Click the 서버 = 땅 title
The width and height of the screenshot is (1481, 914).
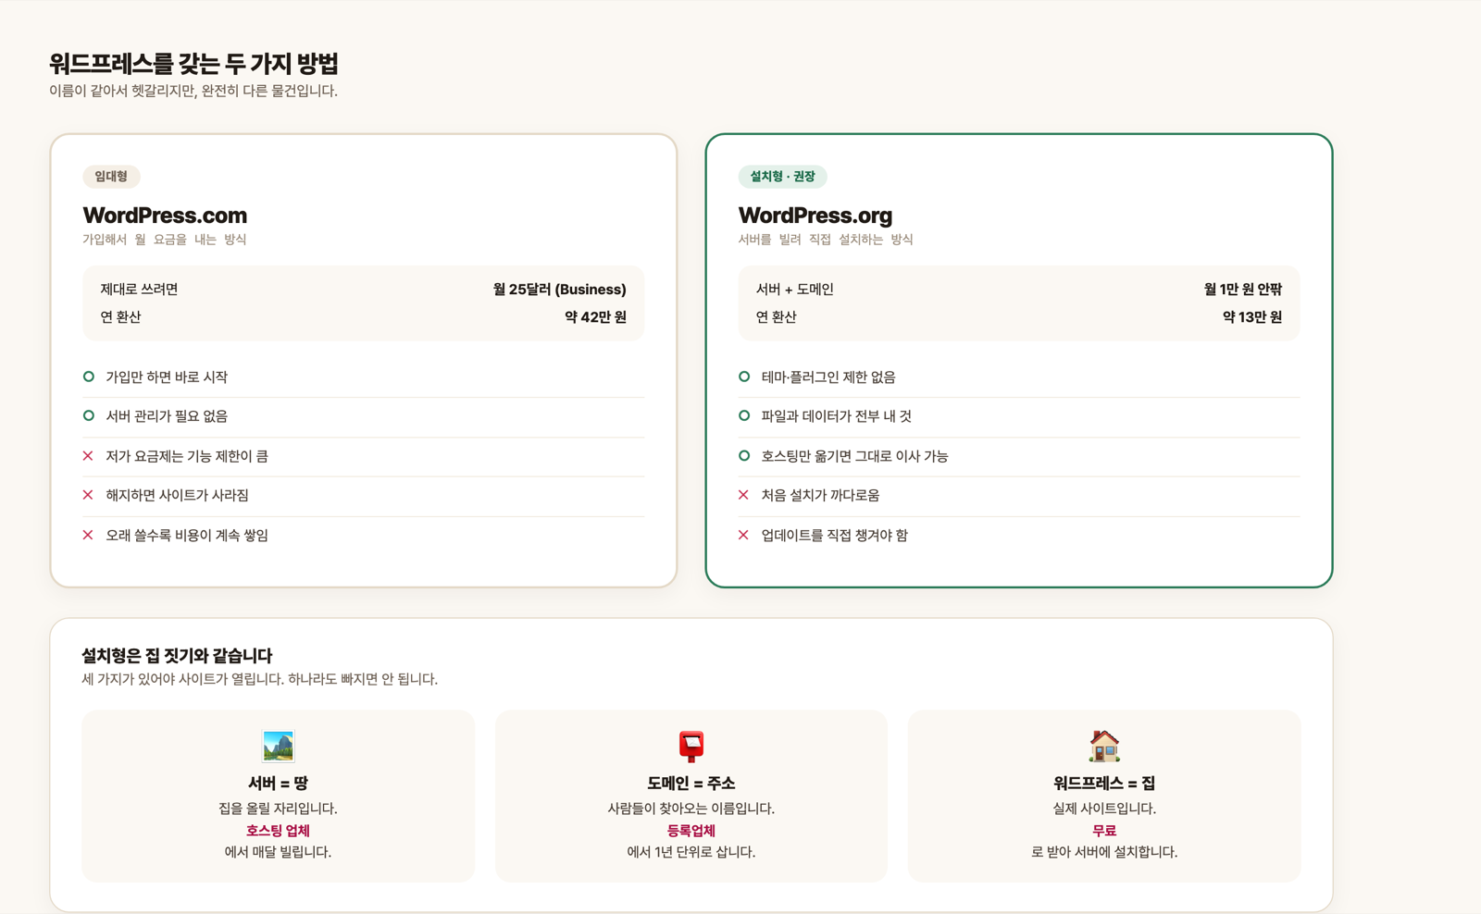tap(278, 784)
